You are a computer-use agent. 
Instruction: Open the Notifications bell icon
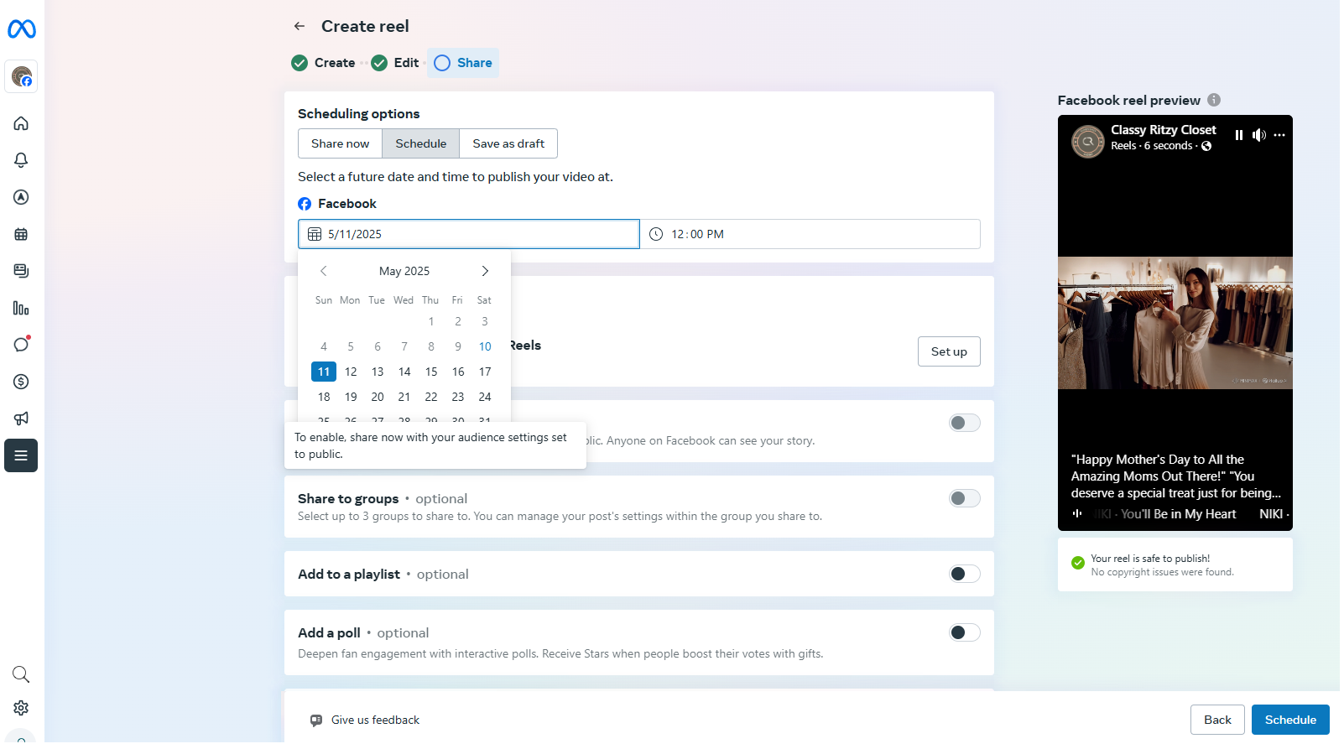click(x=21, y=160)
